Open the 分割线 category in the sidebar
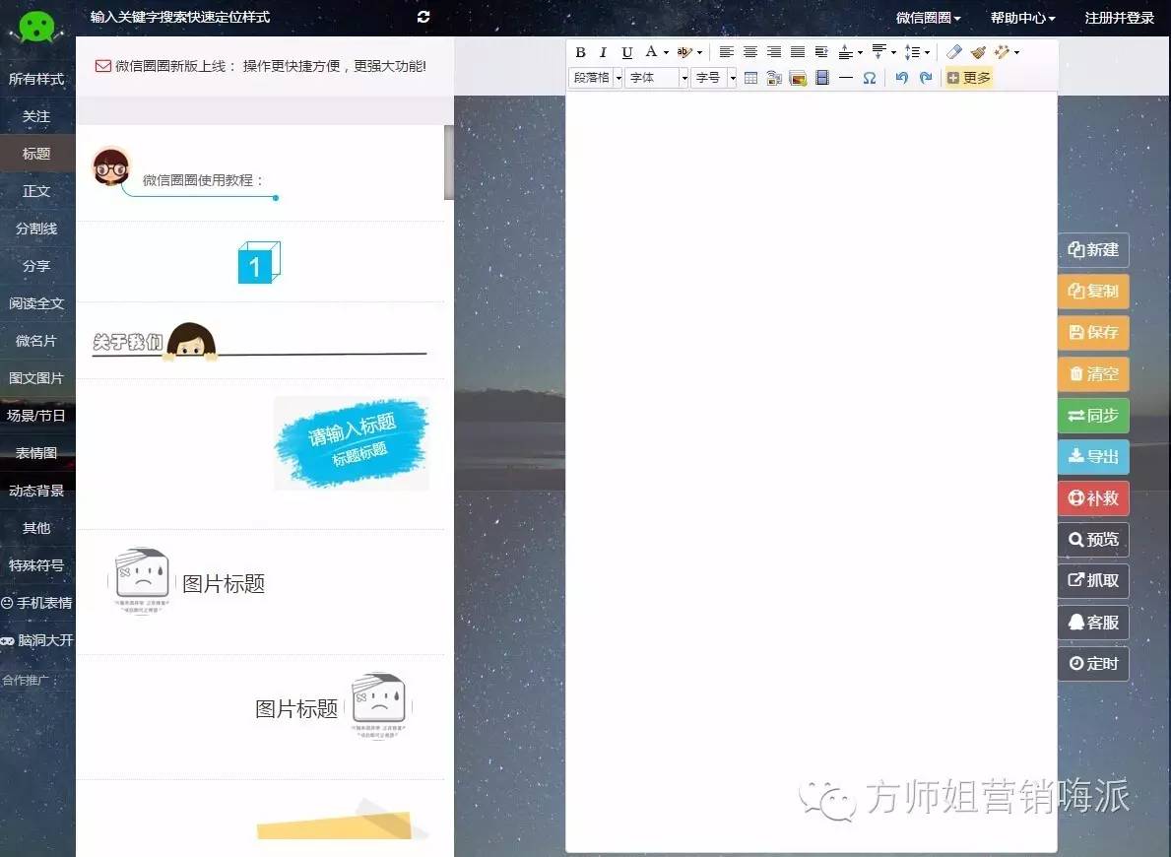Screen dimensions: 1171x857 tap(36, 229)
